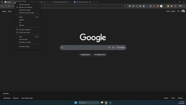Select 'New tab to the right' menu entry
This screenshot has width=186, height=105.
coord(28,5)
